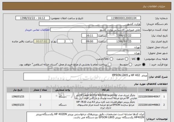Click the HP LaserJet Pro 400 item name

(x=106, y=97)
